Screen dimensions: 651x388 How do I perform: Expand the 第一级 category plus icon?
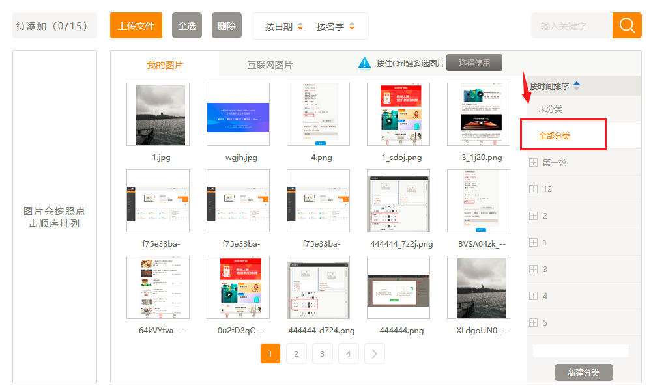point(534,163)
